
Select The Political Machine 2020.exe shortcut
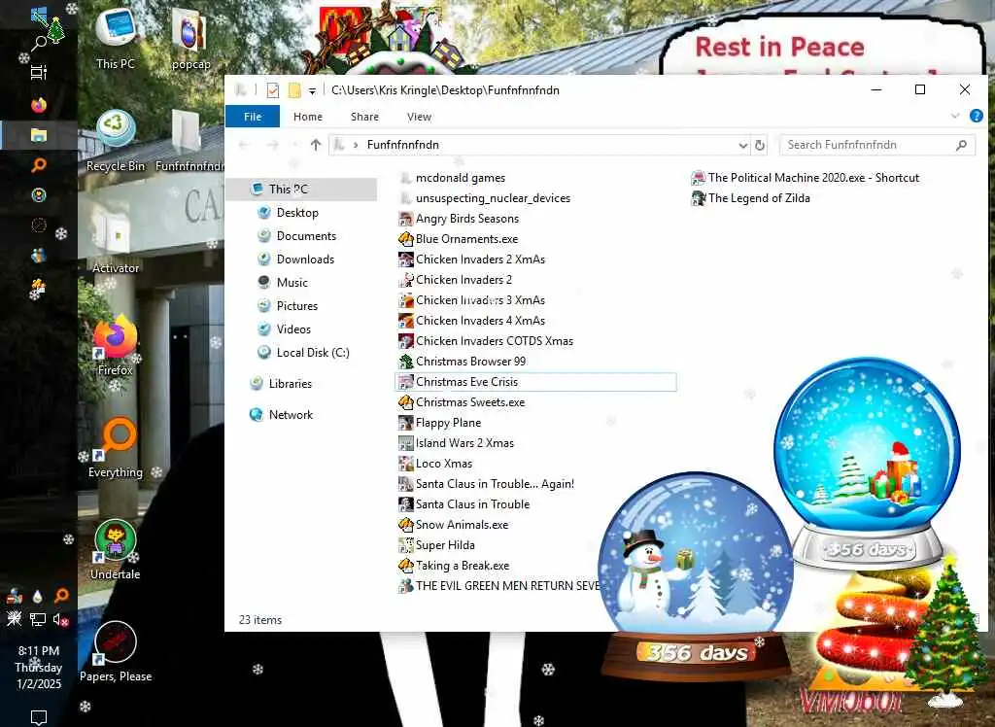806,178
